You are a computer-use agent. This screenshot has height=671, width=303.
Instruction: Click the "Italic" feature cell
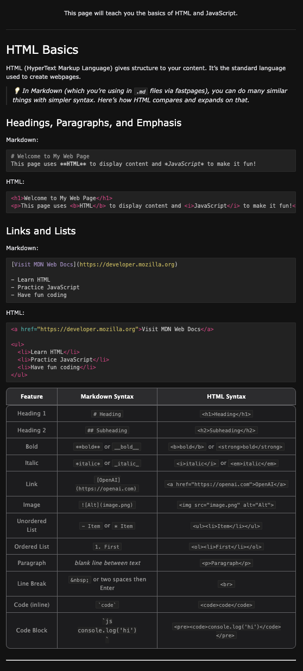tap(31, 463)
